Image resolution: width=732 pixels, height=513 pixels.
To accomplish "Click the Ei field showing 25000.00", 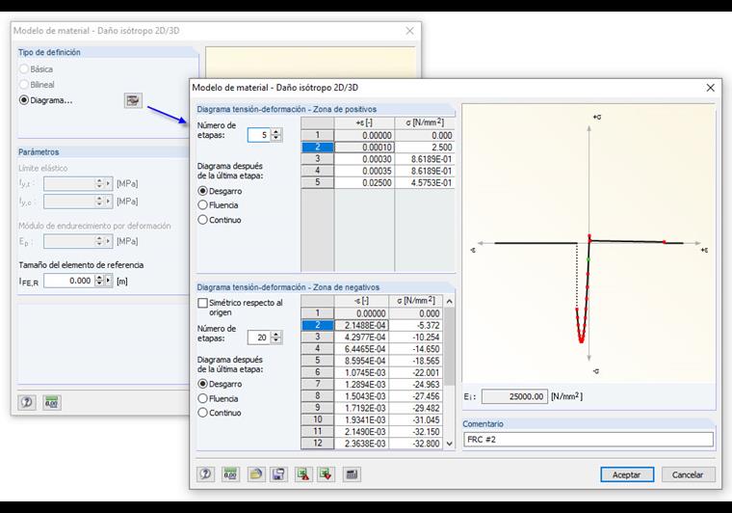I will tap(514, 396).
